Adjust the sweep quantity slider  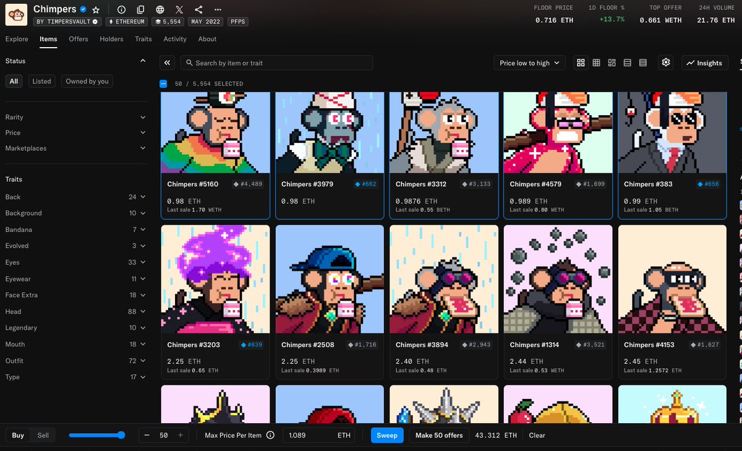(96, 435)
